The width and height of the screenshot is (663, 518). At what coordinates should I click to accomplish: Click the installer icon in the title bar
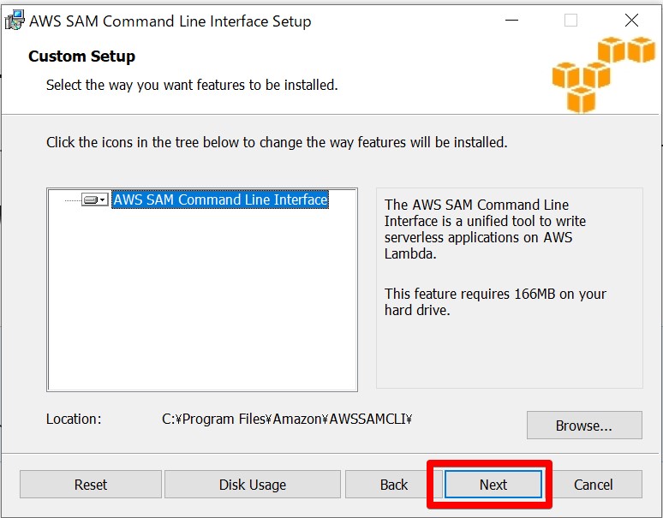(15, 21)
